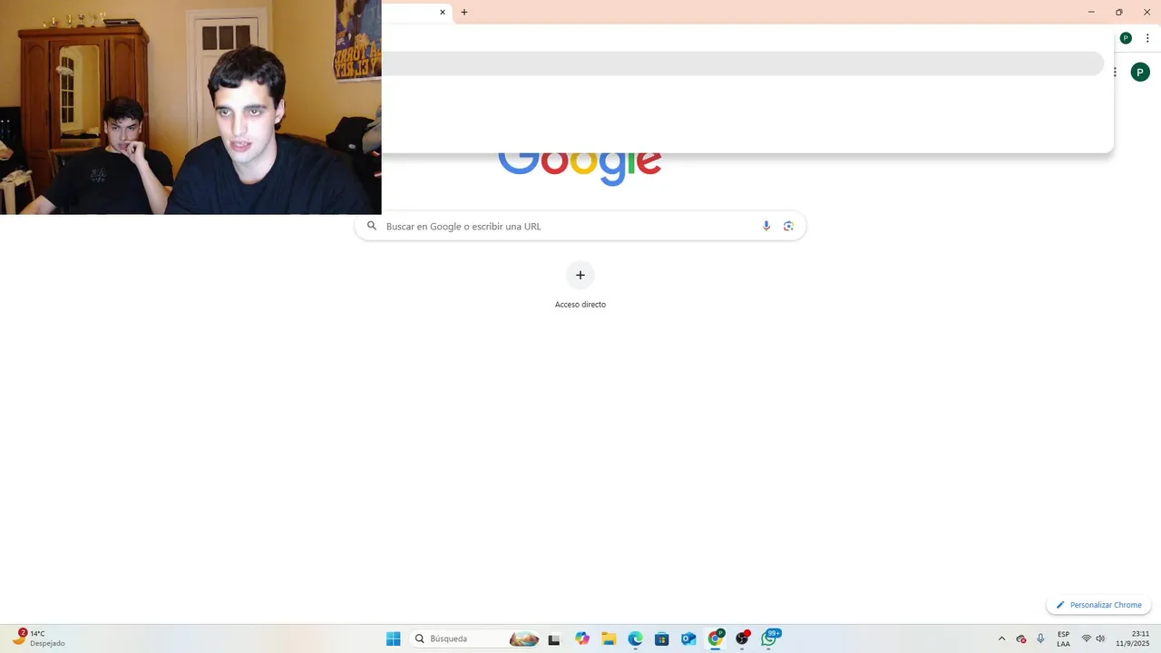Minimize the Chrome window
The width and height of the screenshot is (1161, 653).
[1091, 12]
